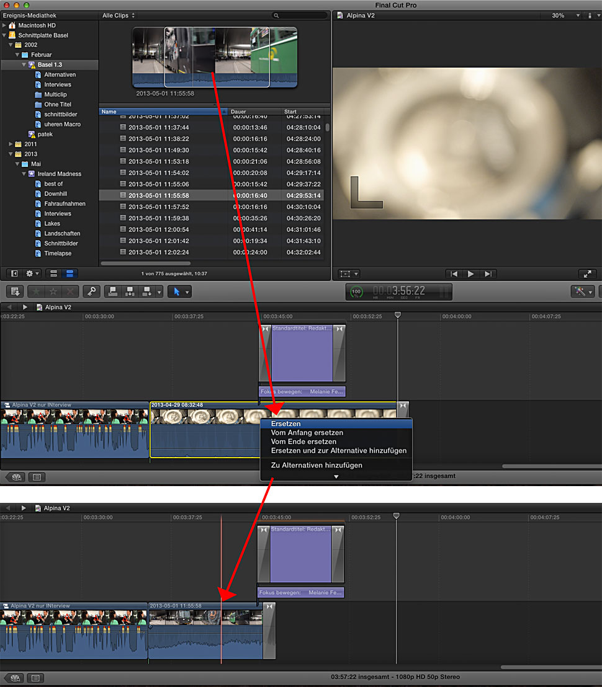Click the filmstrip thumbnail of selected clip
602x687 pixels.
[x=214, y=56]
